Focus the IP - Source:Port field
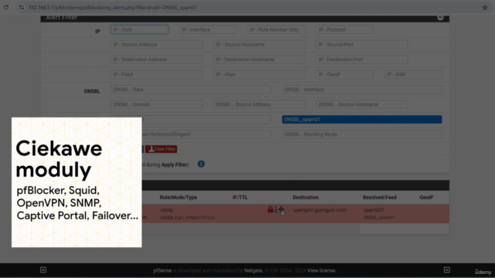495x278 pixels. tap(362, 45)
